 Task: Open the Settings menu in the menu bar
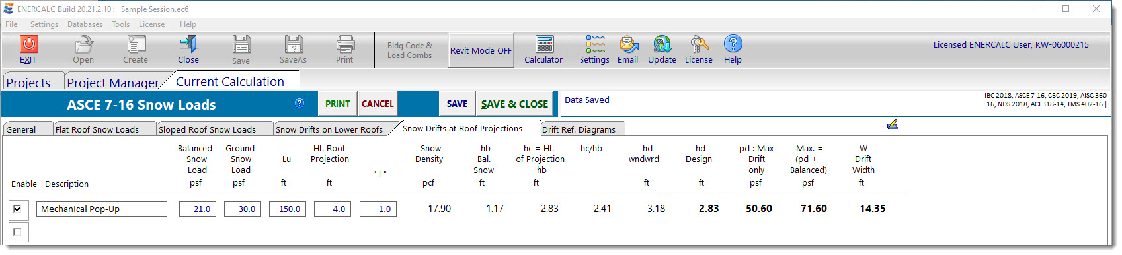coord(44,24)
